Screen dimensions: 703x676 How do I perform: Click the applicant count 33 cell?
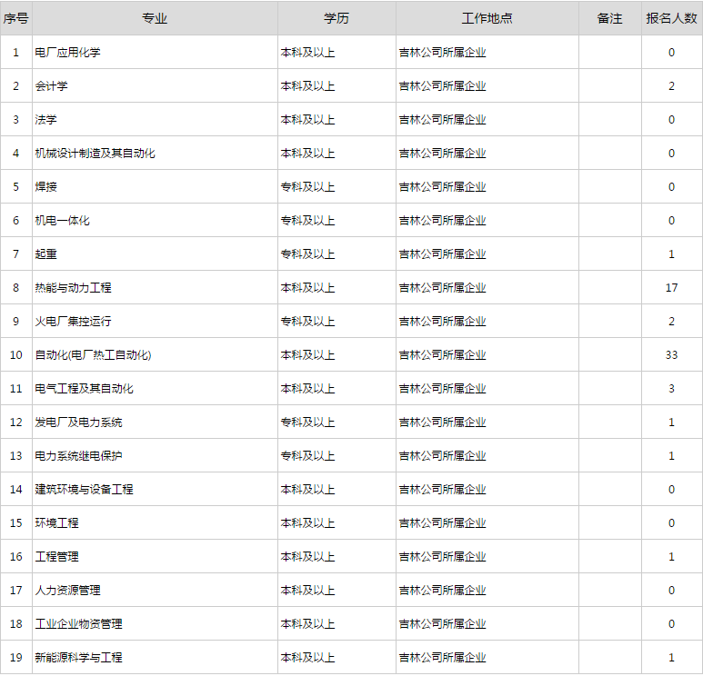671,355
